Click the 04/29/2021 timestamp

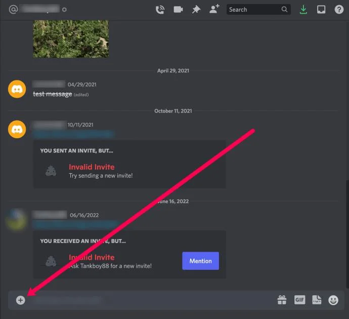coord(82,85)
